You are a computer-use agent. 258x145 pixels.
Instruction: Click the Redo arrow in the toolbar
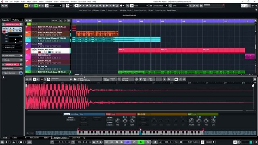point(6,6)
